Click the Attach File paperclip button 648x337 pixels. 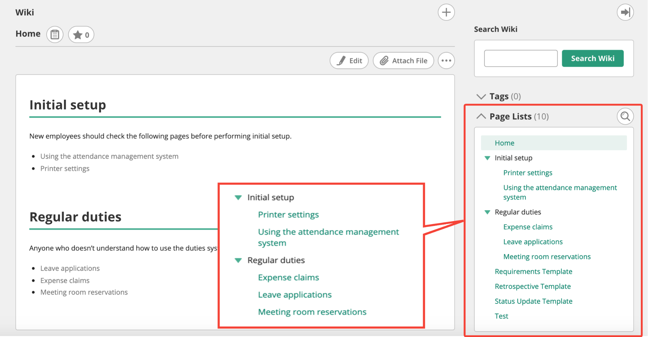coord(403,61)
